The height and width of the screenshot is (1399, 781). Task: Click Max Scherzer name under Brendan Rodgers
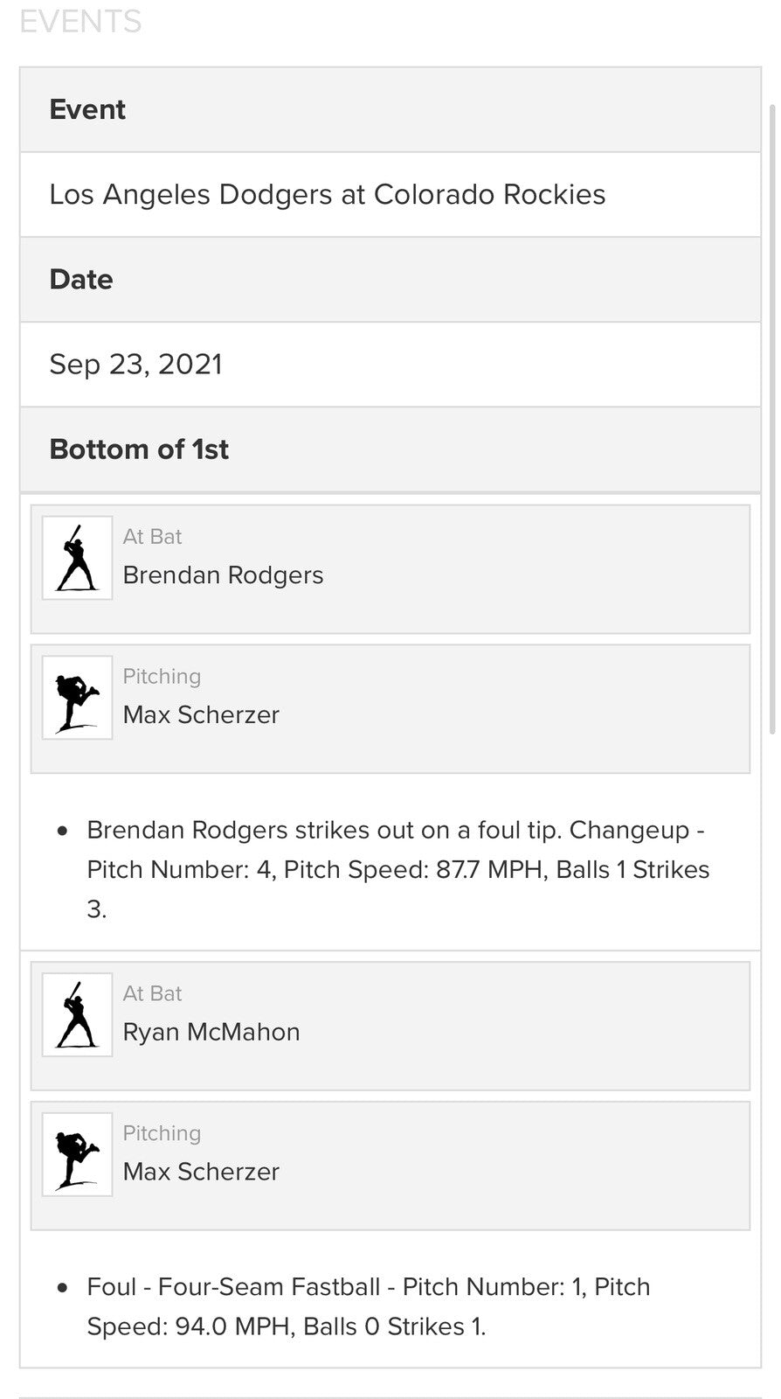coord(201,715)
